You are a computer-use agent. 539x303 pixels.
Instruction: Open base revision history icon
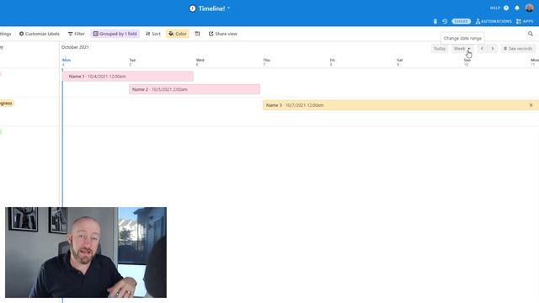[x=445, y=21]
